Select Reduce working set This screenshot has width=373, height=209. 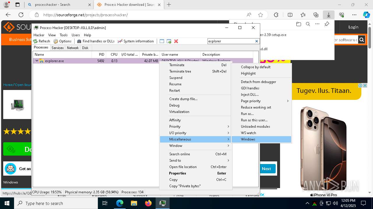click(x=261, y=107)
